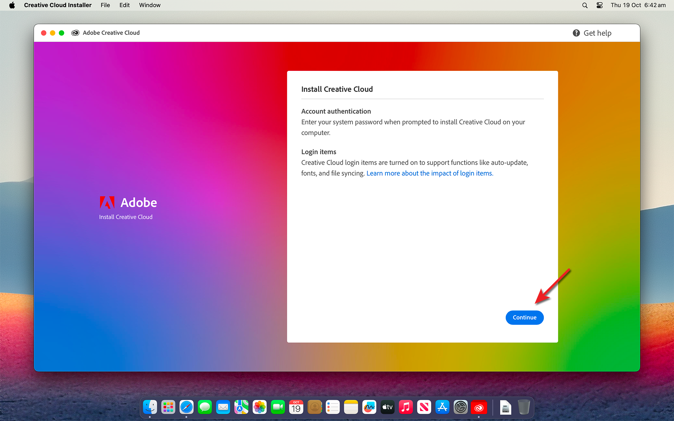This screenshot has height=421, width=674.
Task: Launch Safari from the Dock
Action: [186, 407]
